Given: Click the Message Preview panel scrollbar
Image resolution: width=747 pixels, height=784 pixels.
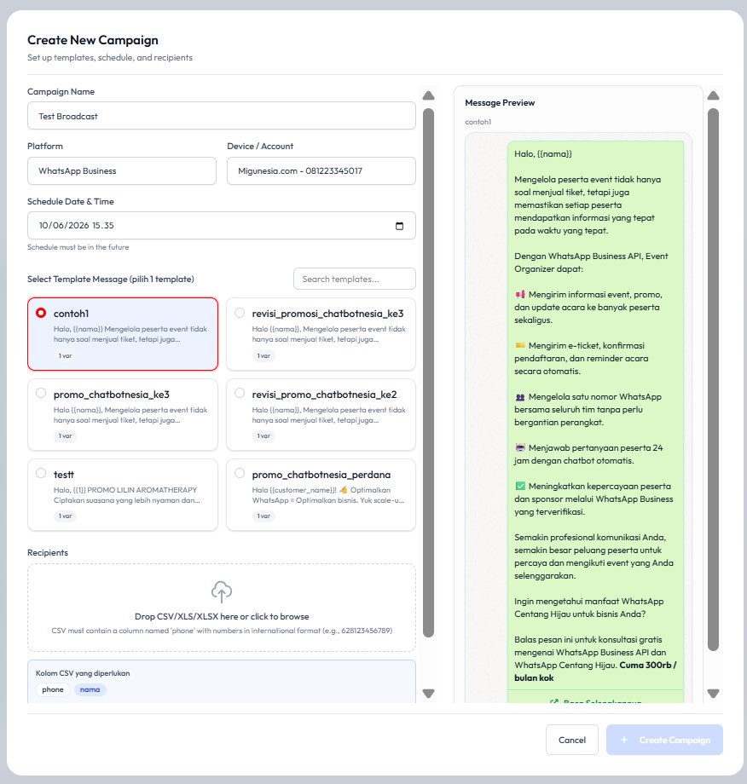Looking at the screenshot, I should 714,380.
